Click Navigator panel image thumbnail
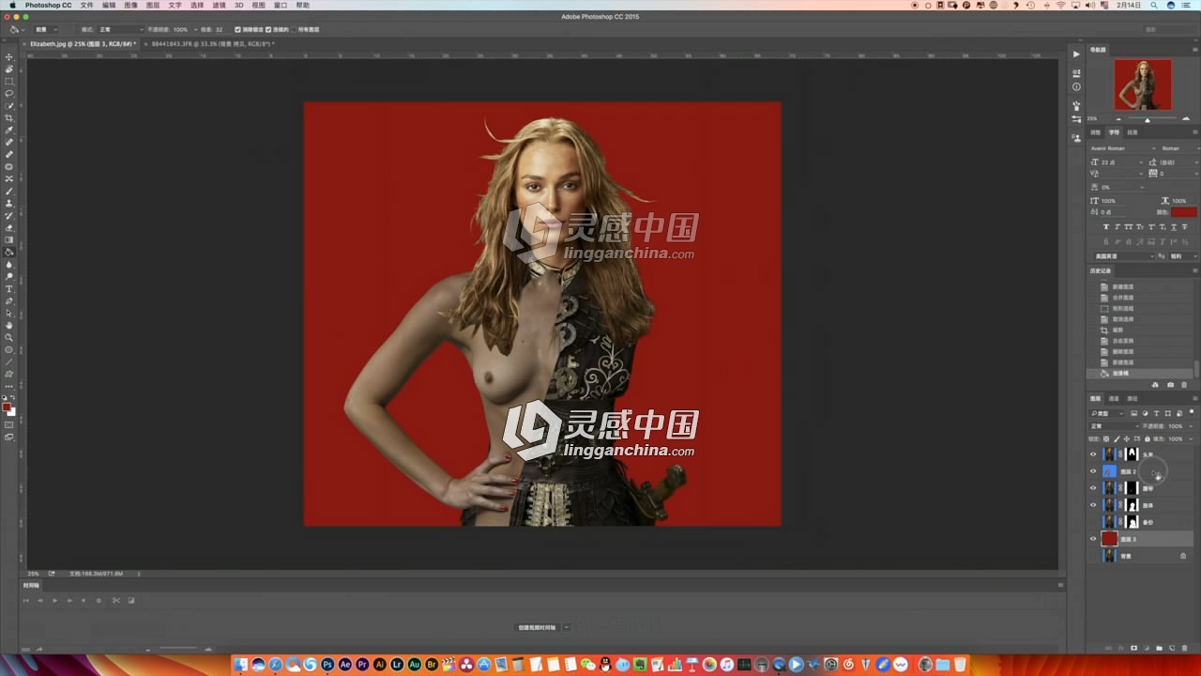This screenshot has height=676, width=1201. coord(1143,84)
